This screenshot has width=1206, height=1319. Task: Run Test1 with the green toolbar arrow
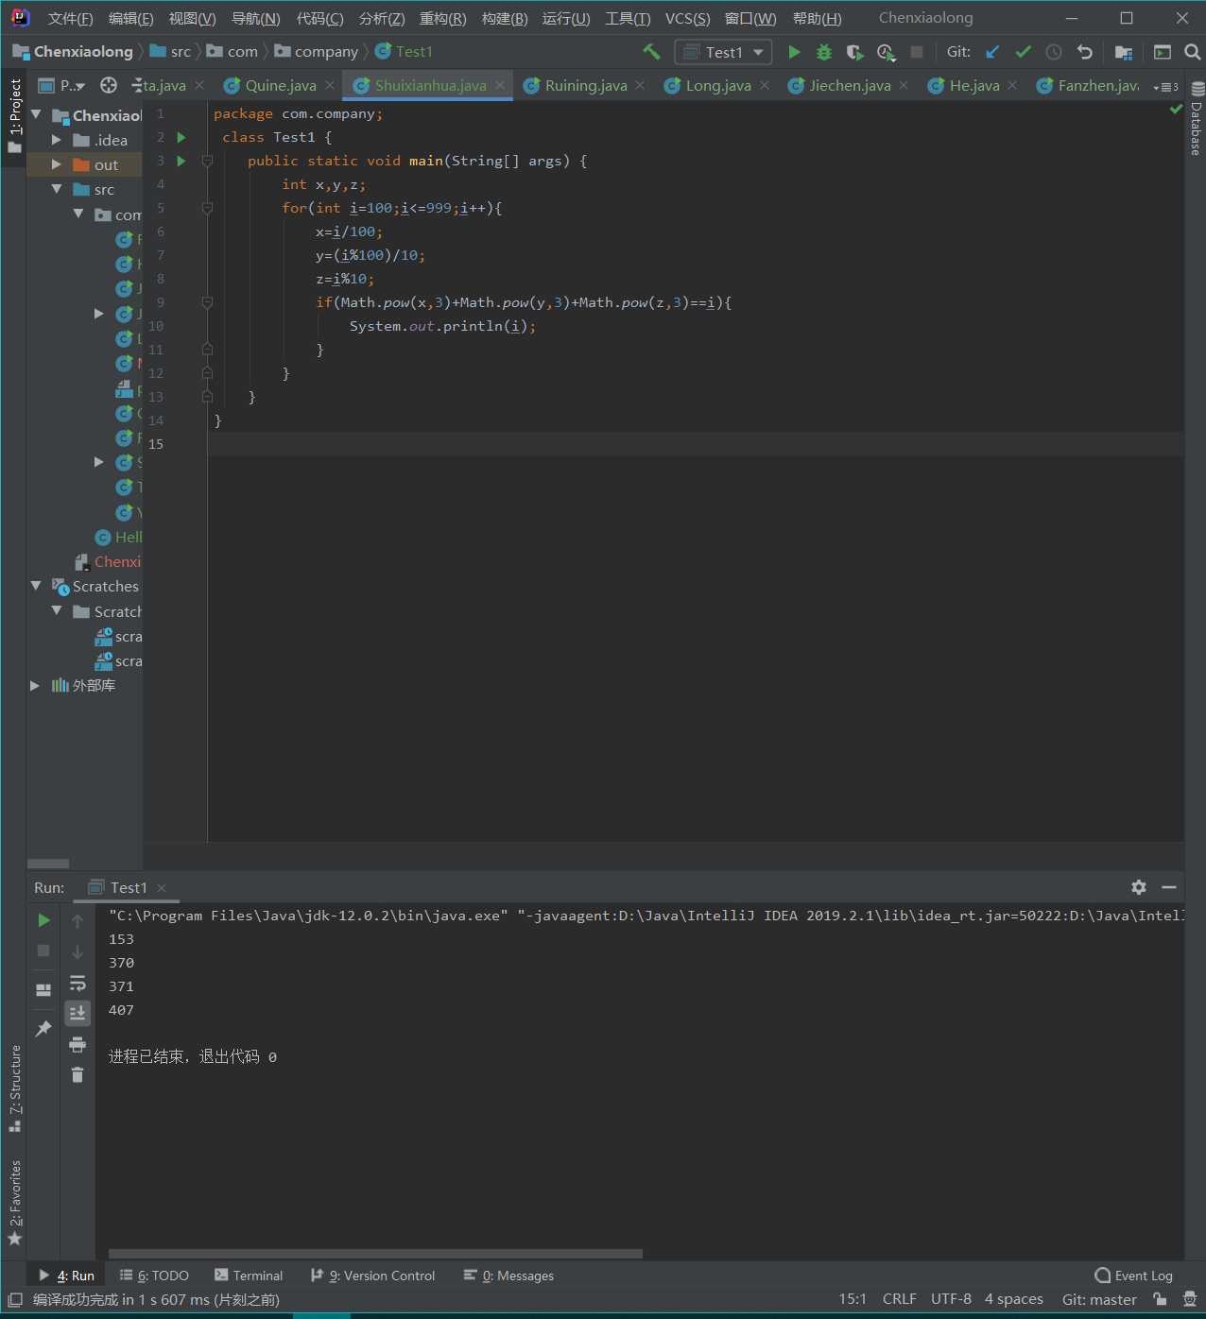794,52
